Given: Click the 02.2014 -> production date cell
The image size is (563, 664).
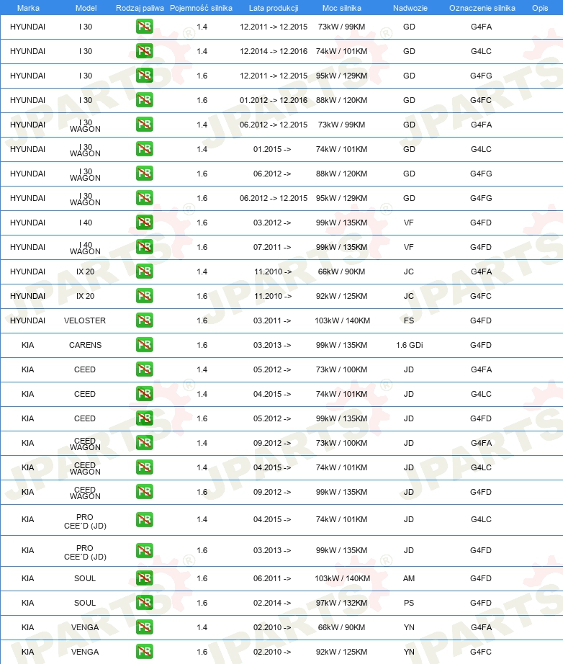Looking at the screenshot, I should [x=271, y=603].
